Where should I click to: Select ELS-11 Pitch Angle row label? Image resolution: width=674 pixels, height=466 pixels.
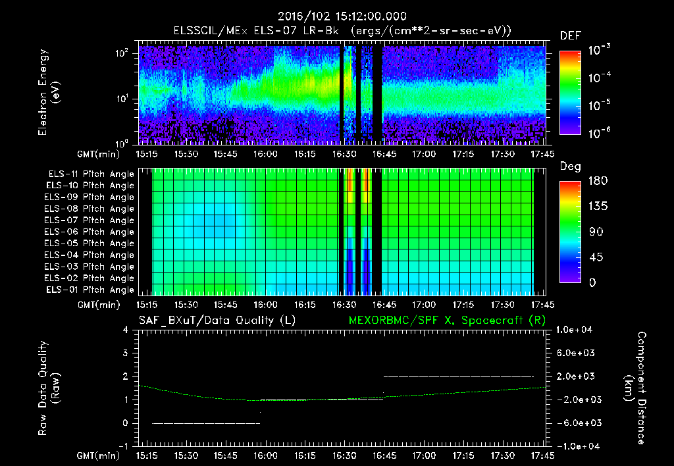pos(91,174)
